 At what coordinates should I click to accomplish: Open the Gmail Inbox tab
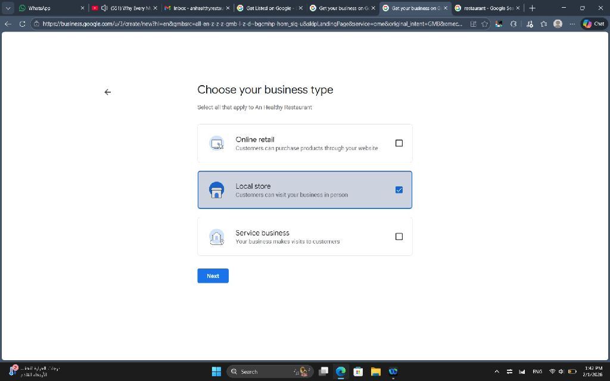pos(194,8)
